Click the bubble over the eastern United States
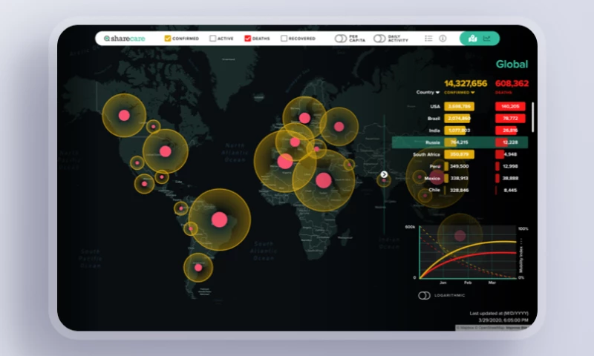The height and width of the screenshot is (356, 594). click(x=165, y=151)
